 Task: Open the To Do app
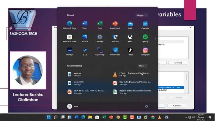coord(85,51)
